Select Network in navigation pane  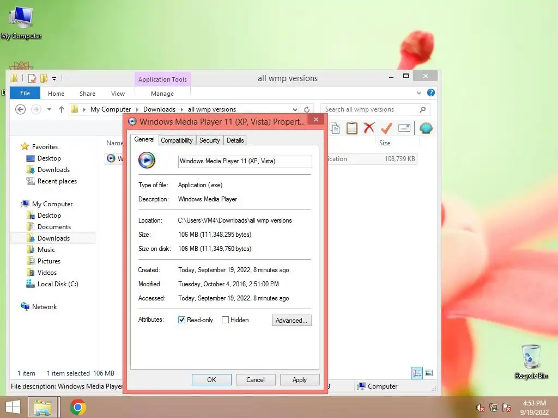point(44,307)
